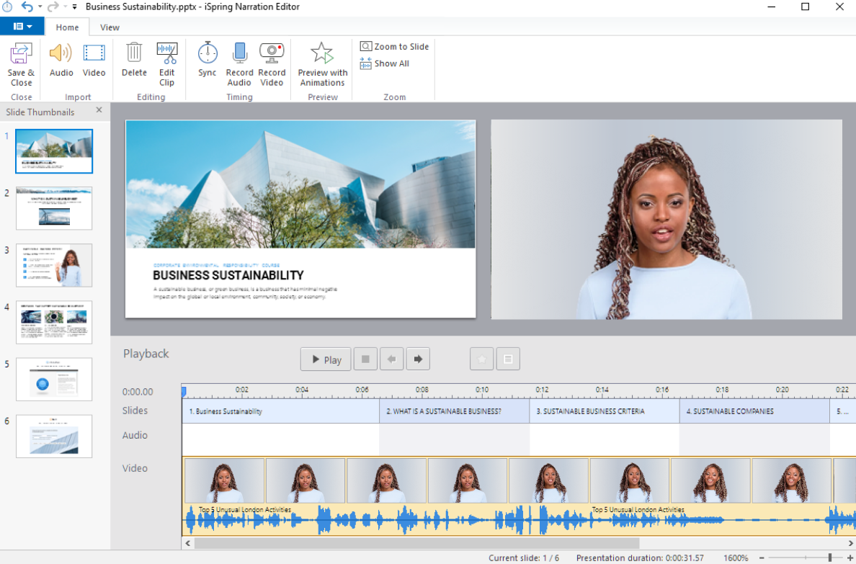Click the Delete clip icon
856x564 pixels.
[133, 63]
